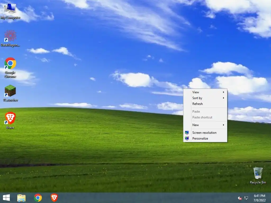Select the DataWagon desktop shortcut
Viewport: 271px width, 203px height.
click(10, 38)
